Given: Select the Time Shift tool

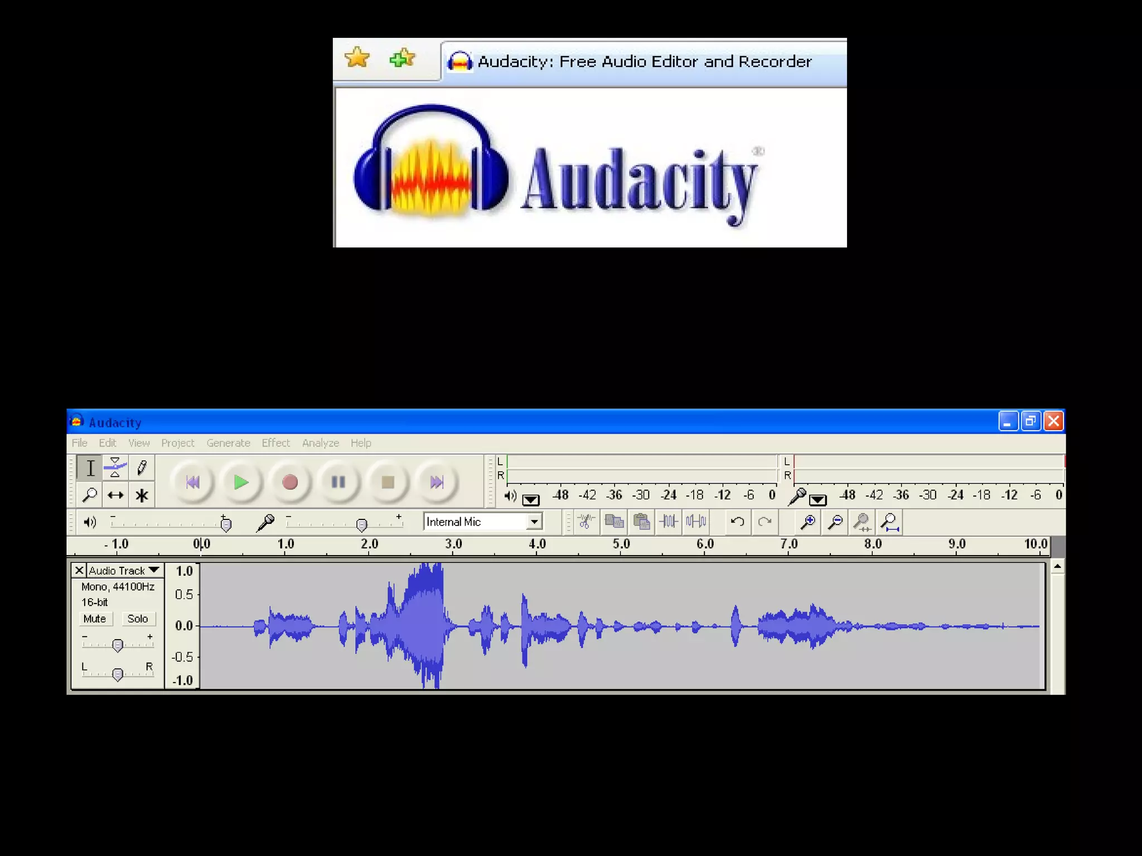Looking at the screenshot, I should pyautogui.click(x=115, y=495).
